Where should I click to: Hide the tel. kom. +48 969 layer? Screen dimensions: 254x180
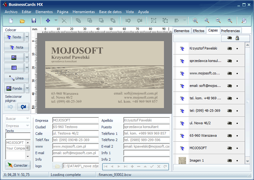coord(229,98)
